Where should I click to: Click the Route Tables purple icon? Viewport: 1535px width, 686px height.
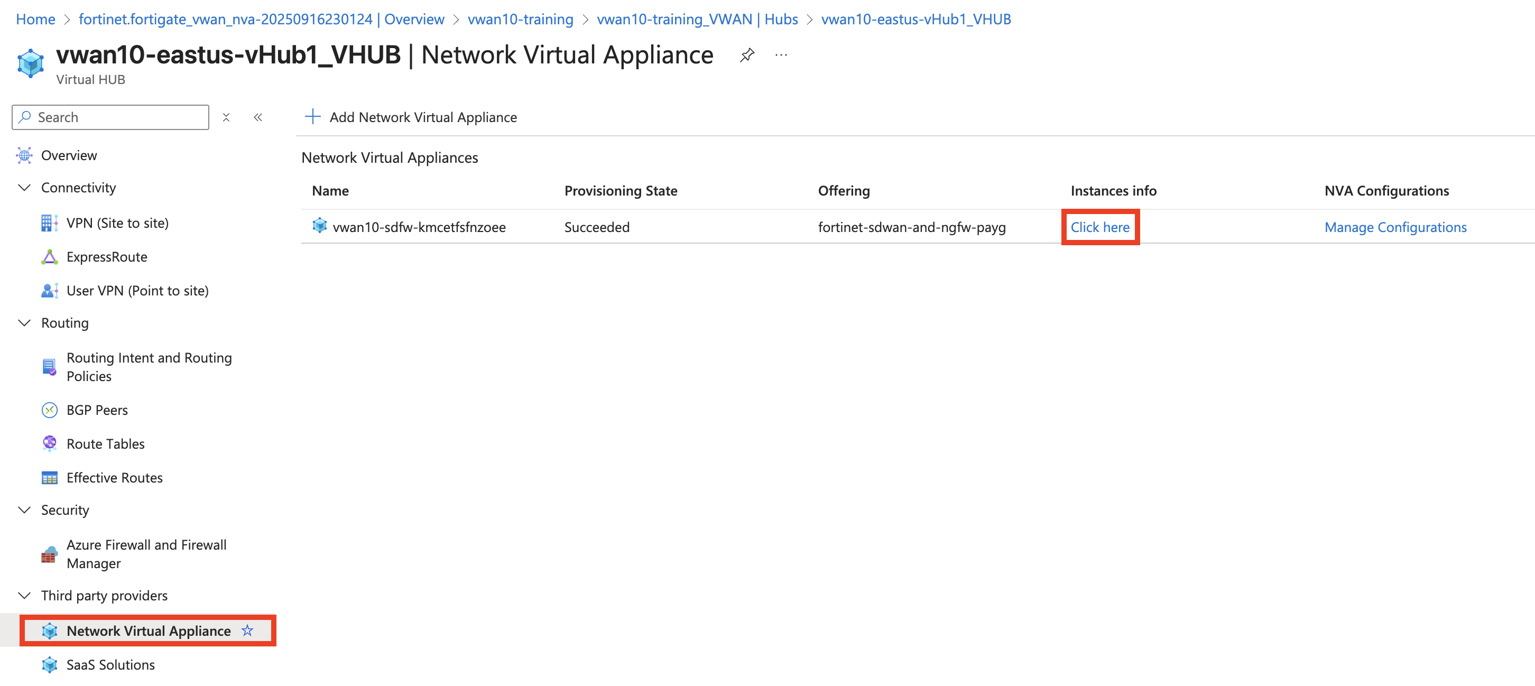(x=50, y=444)
